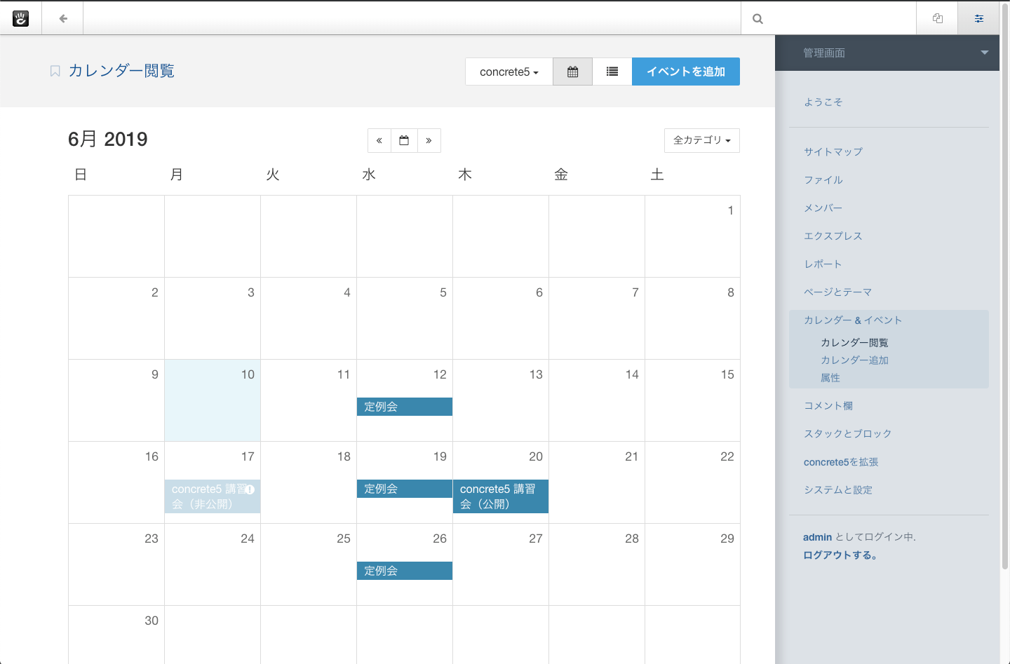Viewport: 1010px width, 664px height.
Task: Go to previous month arrow
Action: click(379, 140)
